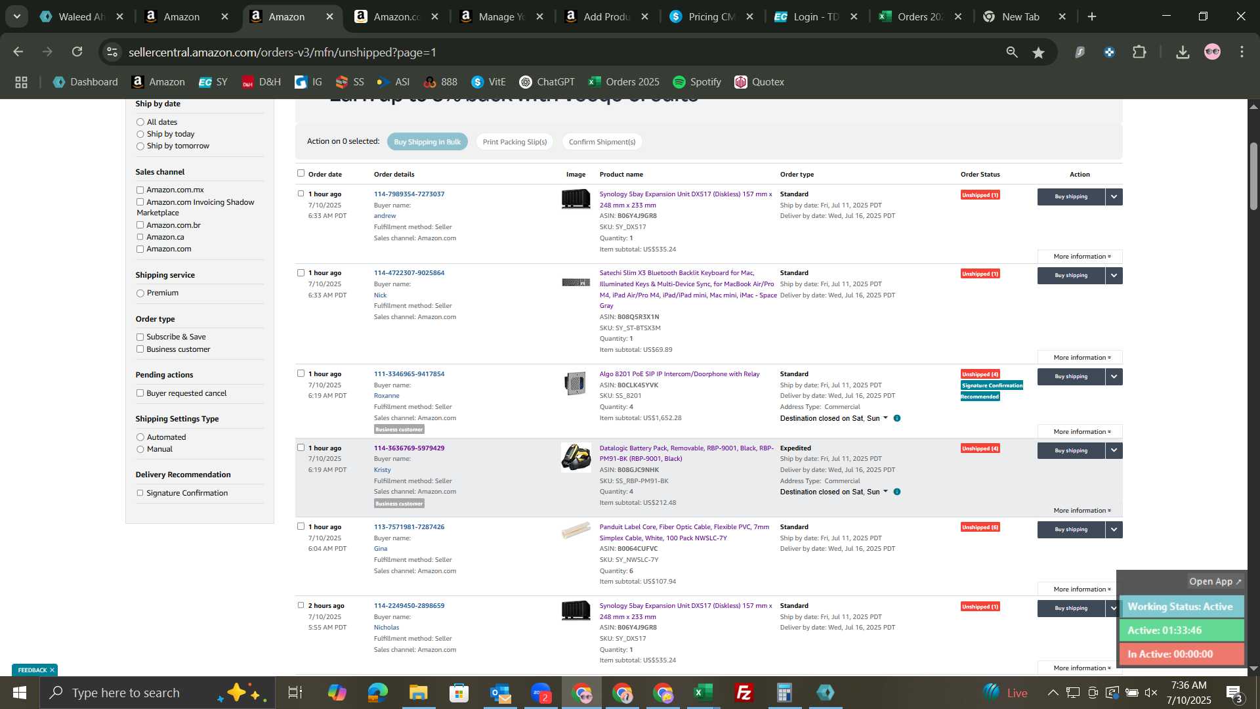Click the Windows taskbar search field
This screenshot has height=709, width=1260.
tap(157, 693)
